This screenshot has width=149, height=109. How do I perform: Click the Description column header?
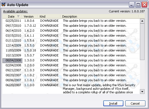[100, 17]
